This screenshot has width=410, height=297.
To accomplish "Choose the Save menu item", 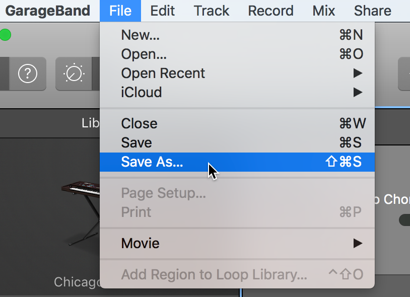I will pyautogui.click(x=237, y=142).
